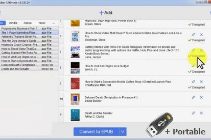Remove Delayed Death from the list
The image size is (211, 140).
tap(201, 97)
